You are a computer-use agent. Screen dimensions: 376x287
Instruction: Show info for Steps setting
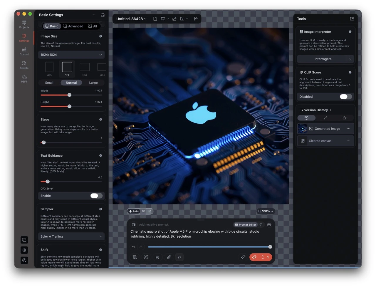(100, 120)
